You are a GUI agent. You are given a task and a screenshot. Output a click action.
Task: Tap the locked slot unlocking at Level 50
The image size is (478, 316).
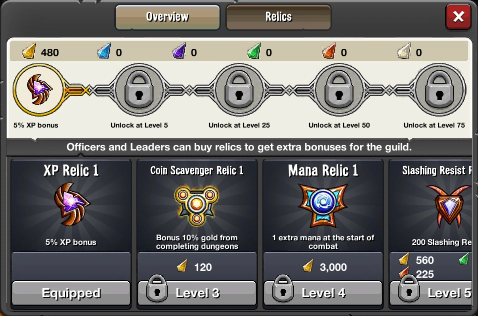click(x=339, y=90)
